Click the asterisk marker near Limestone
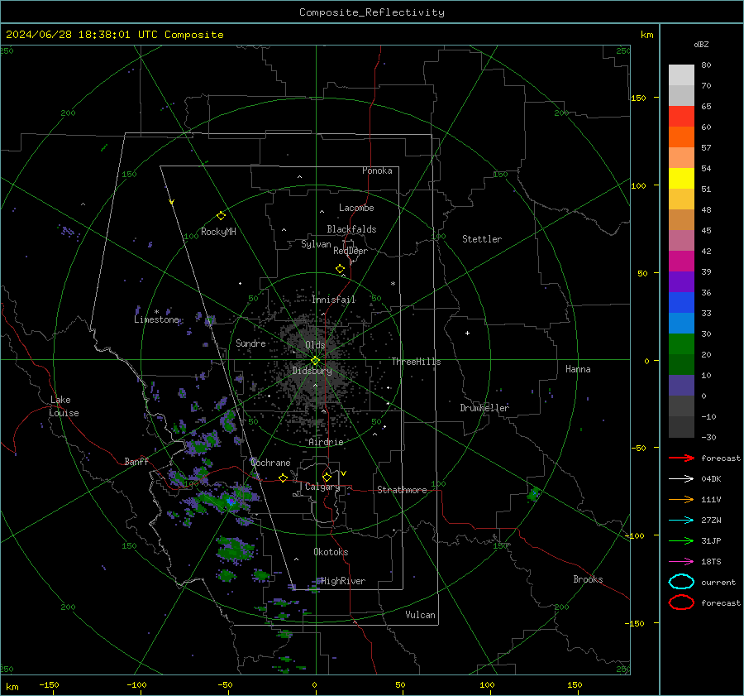744x696 pixels. (x=156, y=312)
